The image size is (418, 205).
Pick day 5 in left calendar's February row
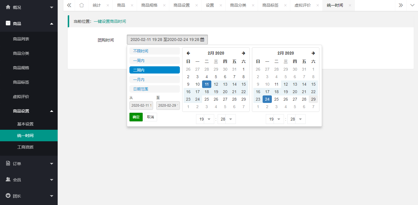tap(216, 77)
